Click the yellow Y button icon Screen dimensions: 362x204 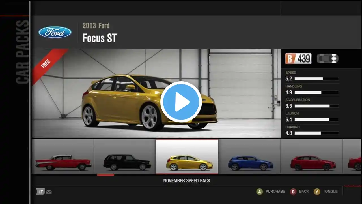tap(317, 192)
